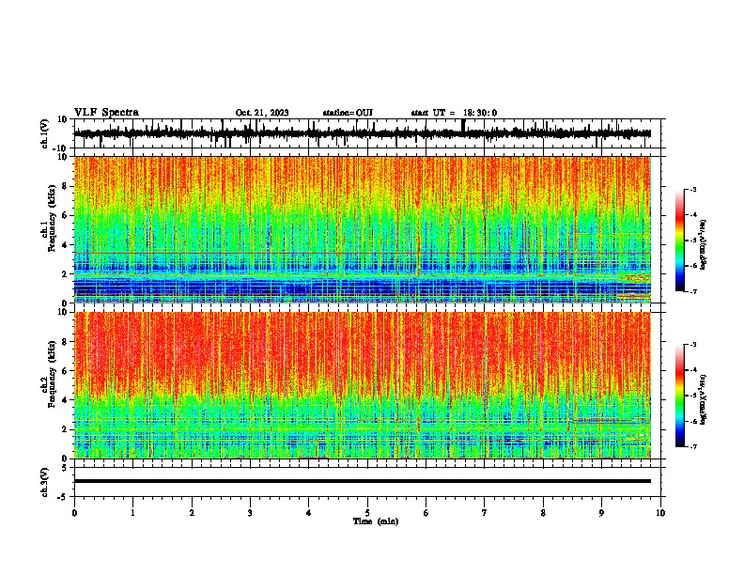744x575 pixels.
Task: Click the '-3' label on ch.1 color bar
Action: pos(693,190)
